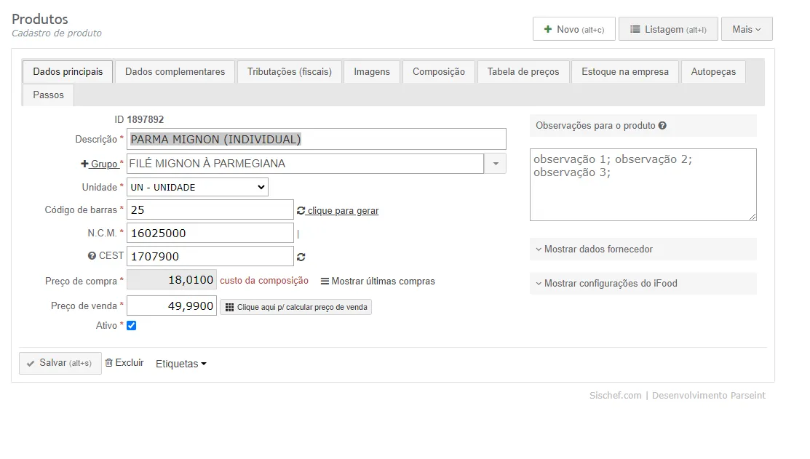The image size is (810, 459).
Task: Click the N.C.M. input field
Action: pos(210,234)
